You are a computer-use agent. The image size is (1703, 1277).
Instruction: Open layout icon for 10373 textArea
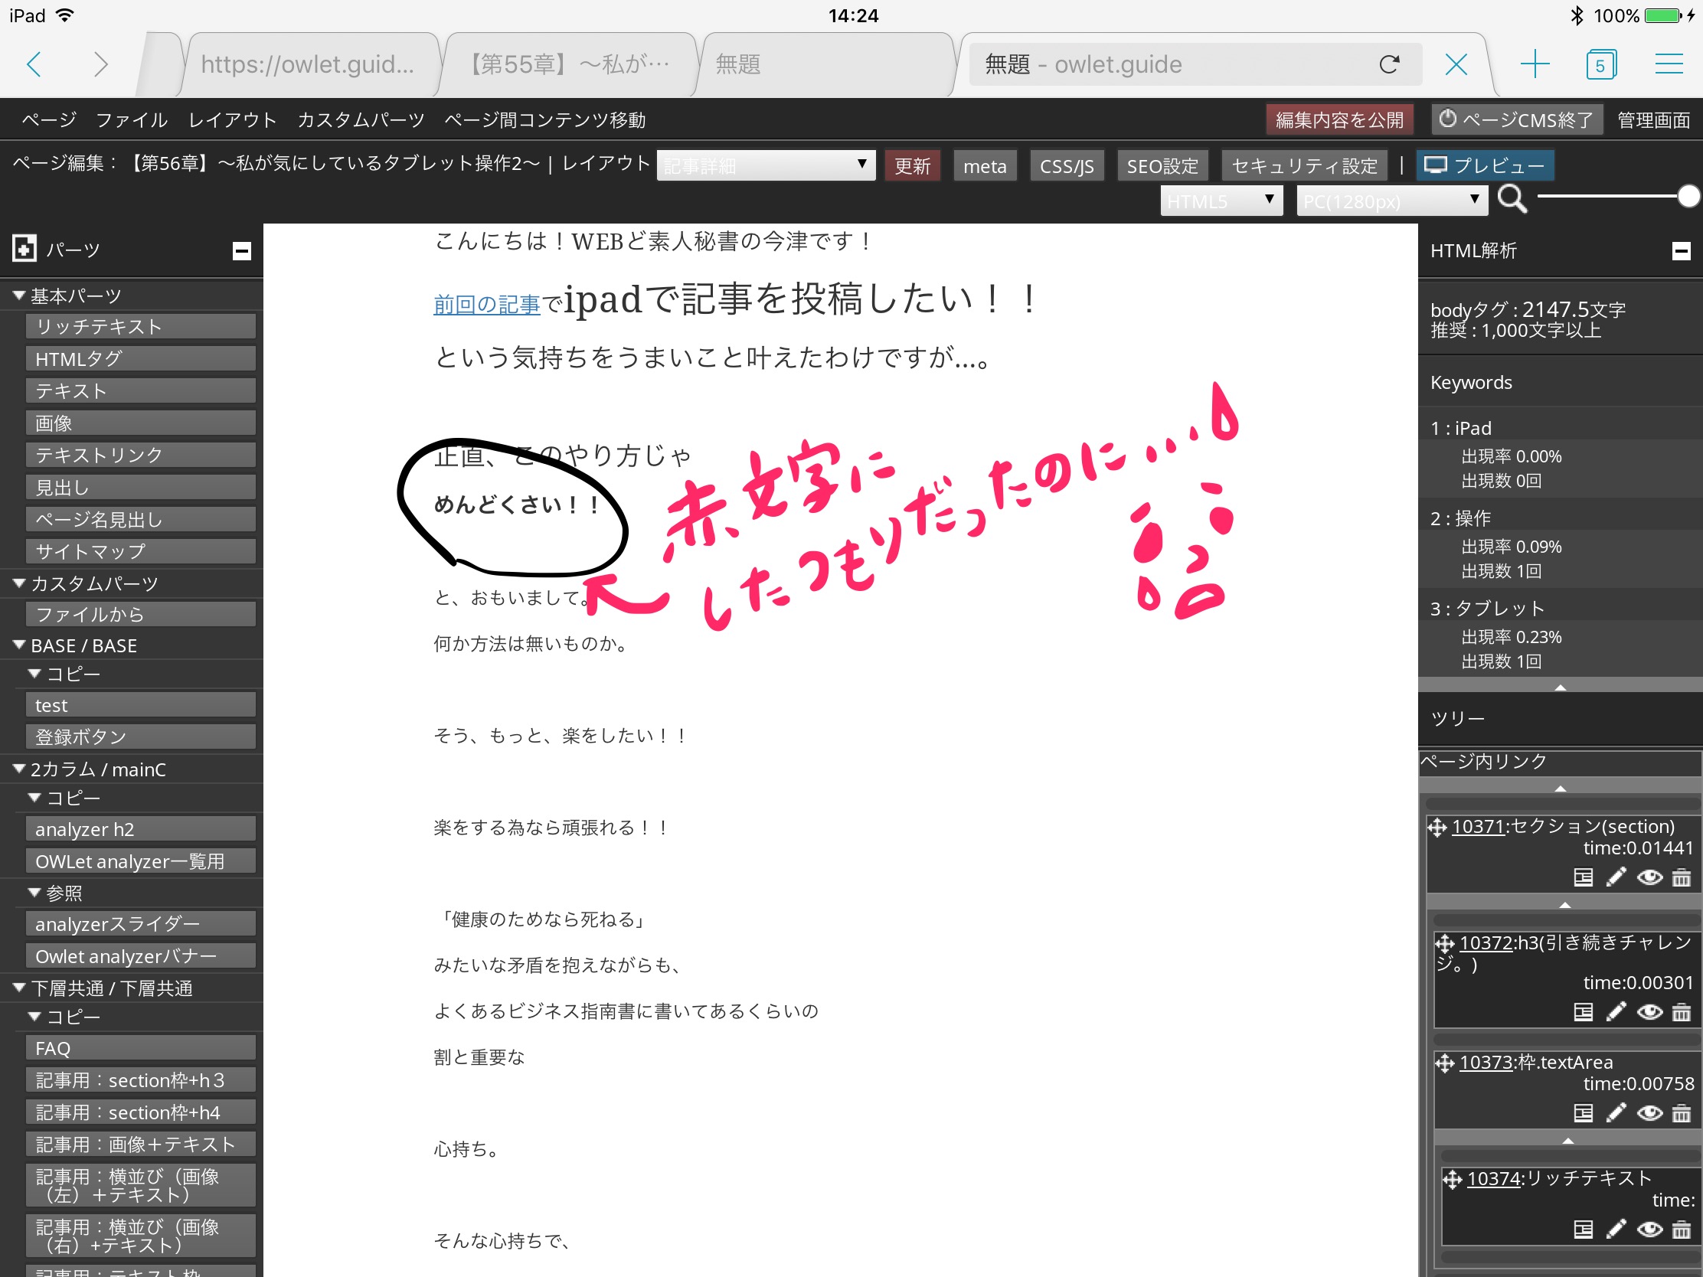[x=1583, y=1113]
